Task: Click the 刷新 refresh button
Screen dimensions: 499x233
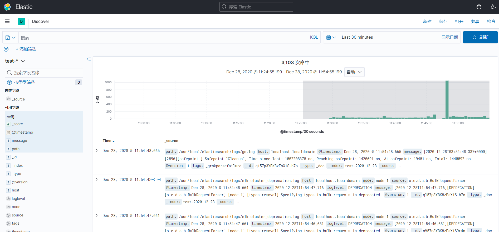Action: [x=480, y=37]
